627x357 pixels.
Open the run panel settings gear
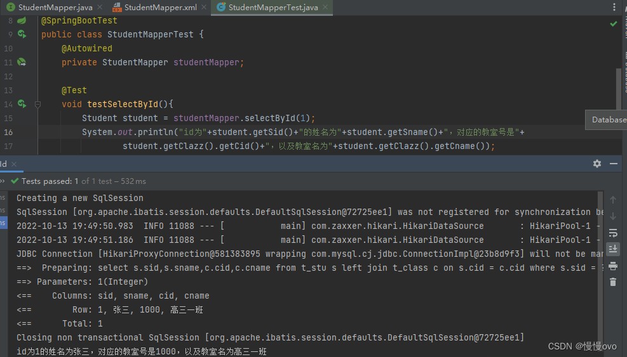pos(597,164)
